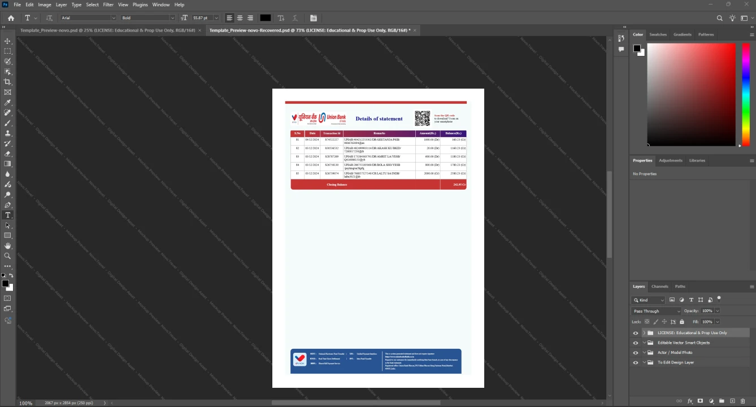The height and width of the screenshot is (407, 756).
Task: Select the Eyedropper tool
Action: [8, 103]
